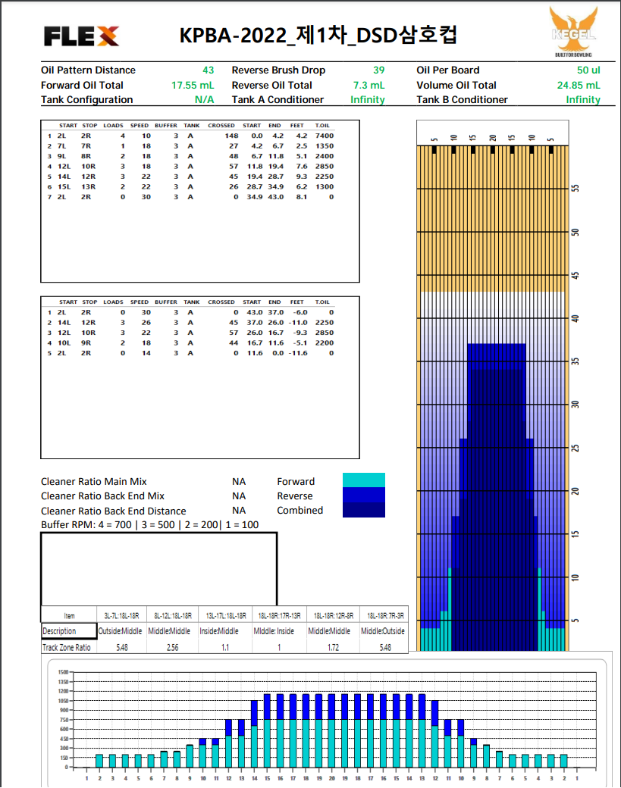Click the 18L-18R:17R-13R column header

pyautogui.click(x=279, y=615)
